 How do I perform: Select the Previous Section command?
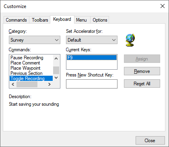click(27, 73)
